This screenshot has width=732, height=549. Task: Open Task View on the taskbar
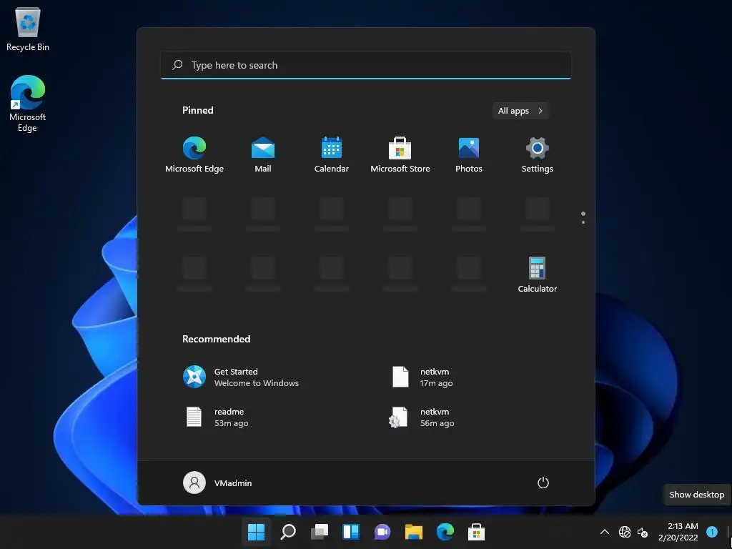tap(320, 532)
